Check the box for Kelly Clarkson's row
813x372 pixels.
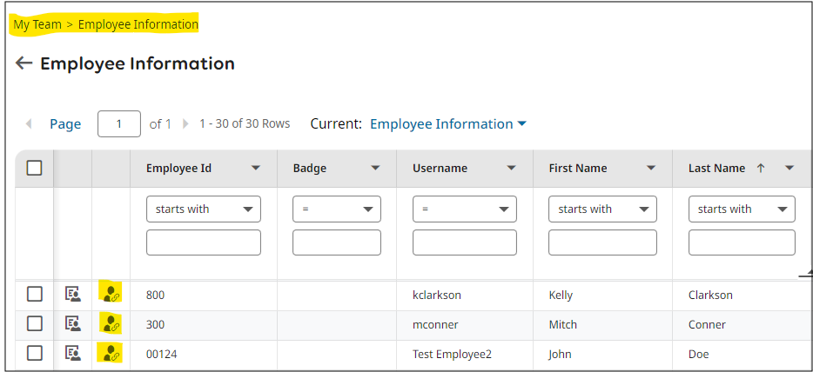click(x=34, y=295)
